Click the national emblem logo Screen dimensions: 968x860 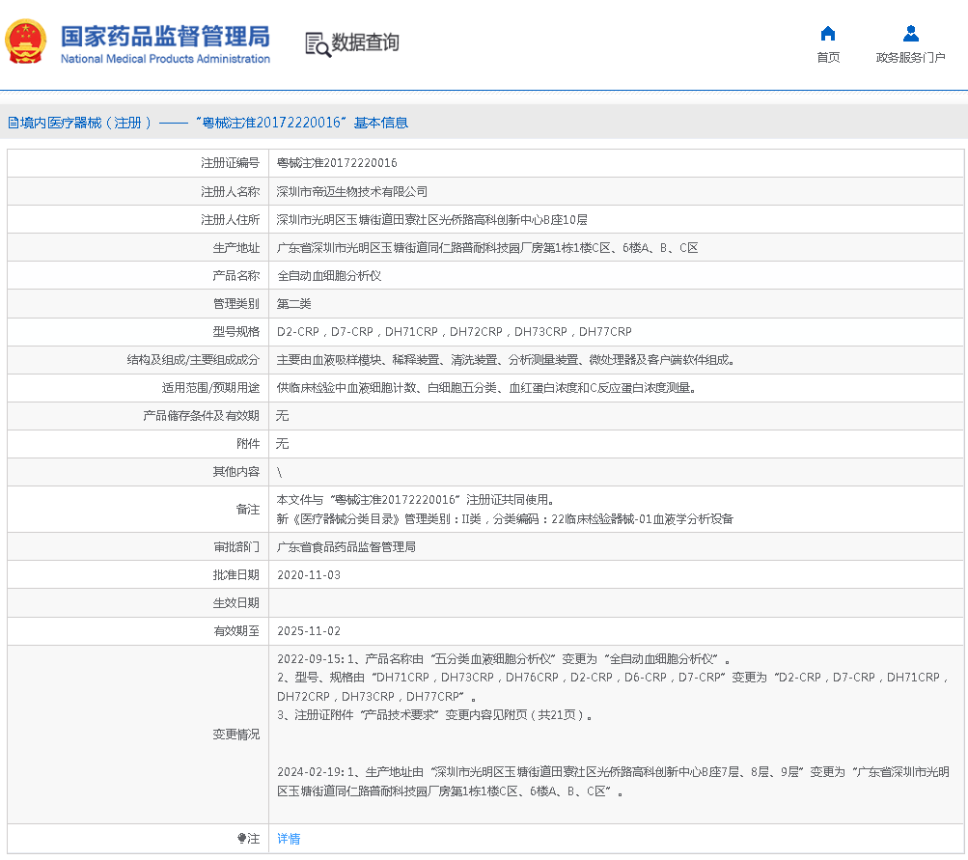click(26, 42)
